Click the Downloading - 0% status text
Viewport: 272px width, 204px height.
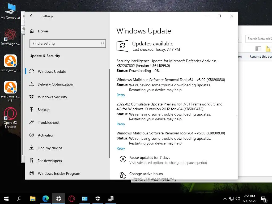click(x=144, y=71)
